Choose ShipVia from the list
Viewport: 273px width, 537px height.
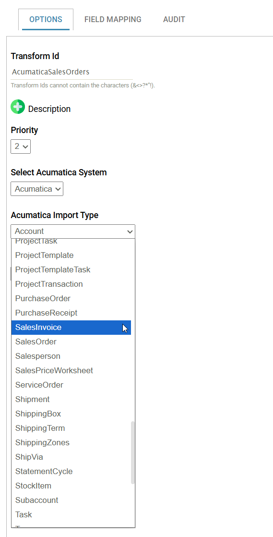pos(71,457)
